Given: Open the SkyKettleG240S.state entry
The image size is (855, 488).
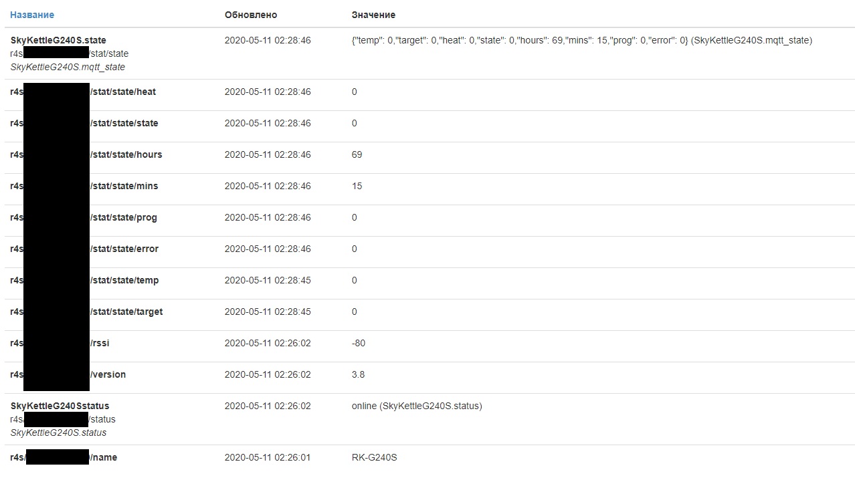Looking at the screenshot, I should (58, 40).
